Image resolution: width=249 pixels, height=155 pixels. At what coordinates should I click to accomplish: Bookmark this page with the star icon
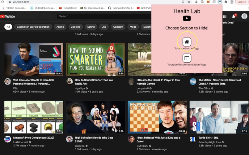pos(189,2)
